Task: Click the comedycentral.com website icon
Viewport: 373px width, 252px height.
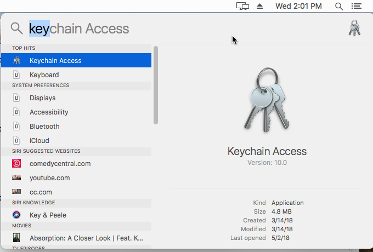Action: (x=17, y=163)
